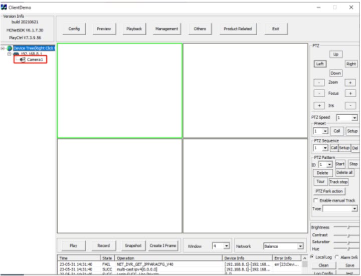Screen dimensions: 361x276
Task: Click the Record button
Action: click(103, 246)
